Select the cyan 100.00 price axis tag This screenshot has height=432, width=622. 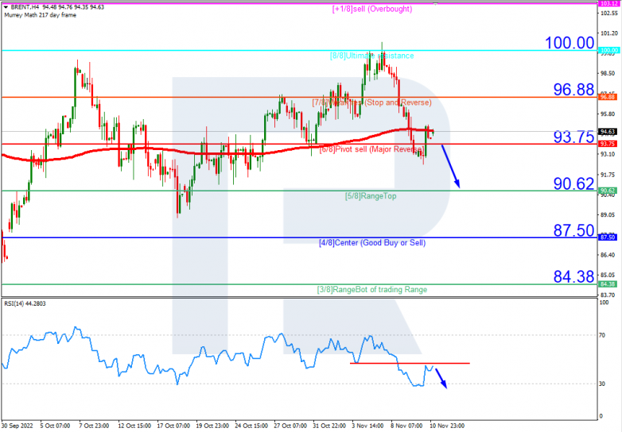(608, 50)
